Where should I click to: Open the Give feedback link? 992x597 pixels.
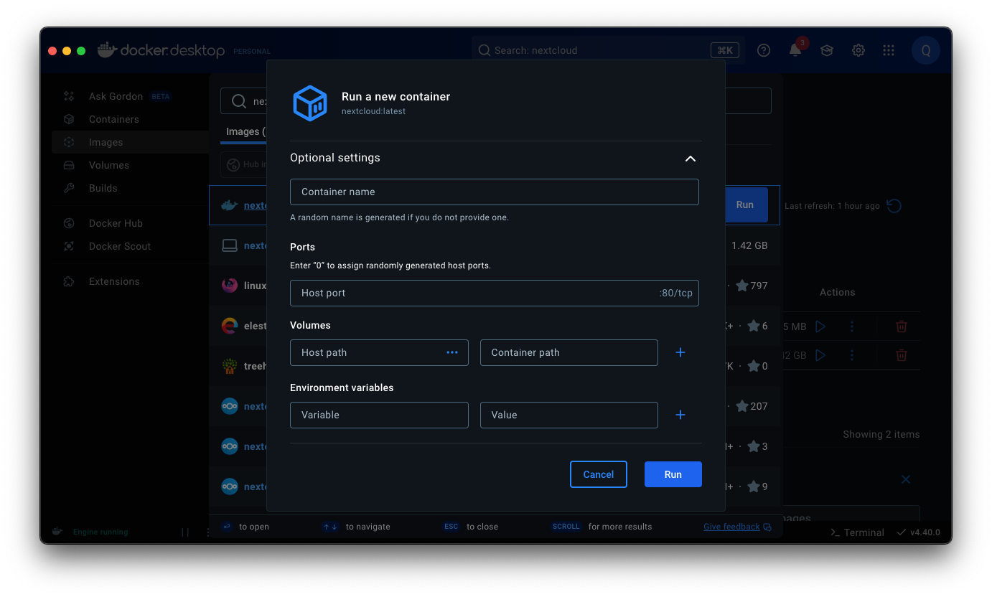click(x=731, y=527)
